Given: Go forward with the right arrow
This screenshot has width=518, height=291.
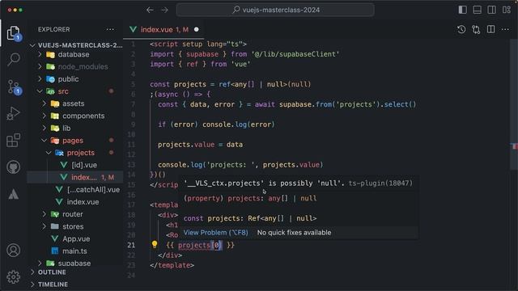Looking at the screenshot, I should [x=164, y=10].
